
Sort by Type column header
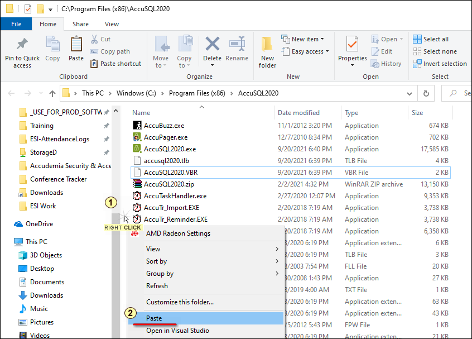[351, 113]
